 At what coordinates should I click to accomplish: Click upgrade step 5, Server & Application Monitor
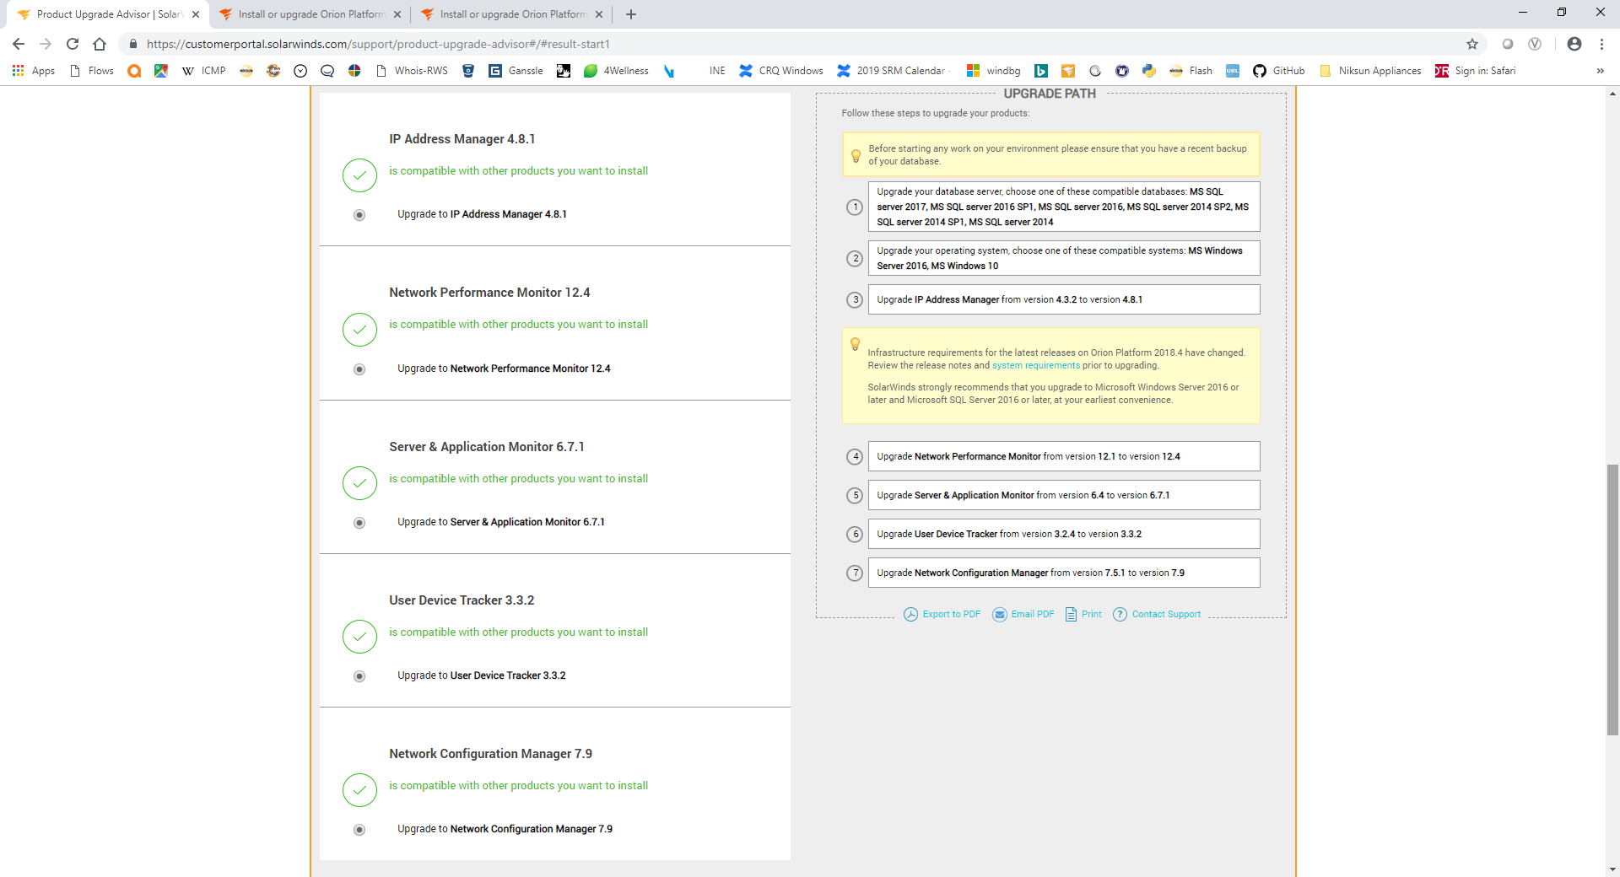click(x=1064, y=495)
